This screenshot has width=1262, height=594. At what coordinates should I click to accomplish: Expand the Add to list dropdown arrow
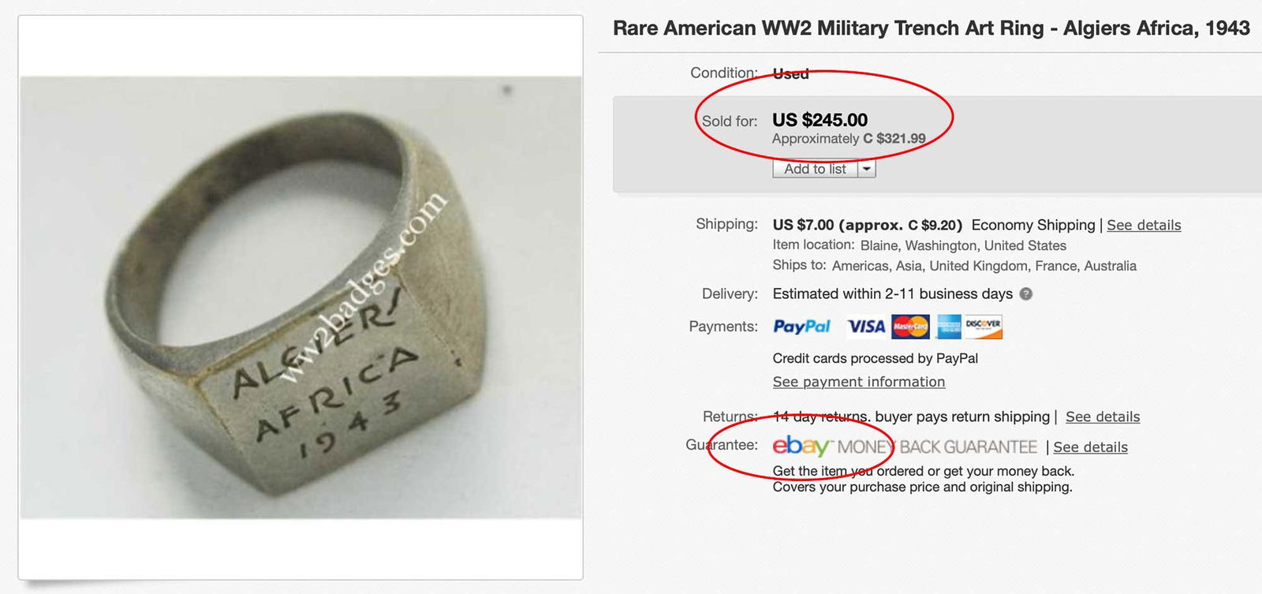(x=866, y=168)
